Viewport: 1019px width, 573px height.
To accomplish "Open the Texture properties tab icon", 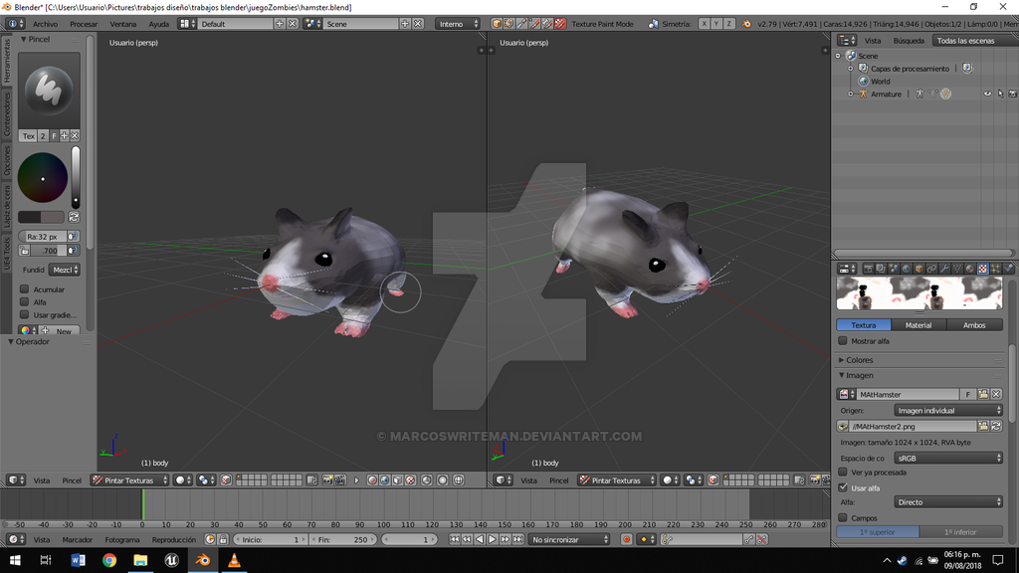I will point(982,269).
